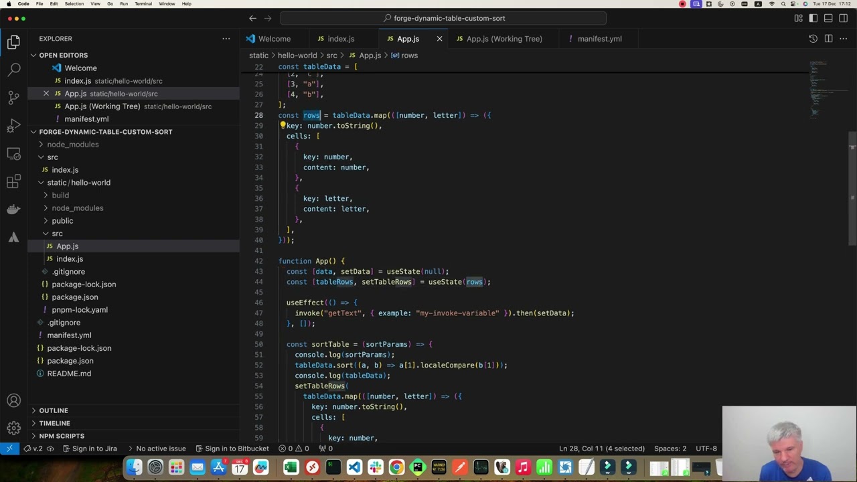Screen dimensions: 857x482
Task: Click the v.2 branch indicator
Action: pos(33,449)
